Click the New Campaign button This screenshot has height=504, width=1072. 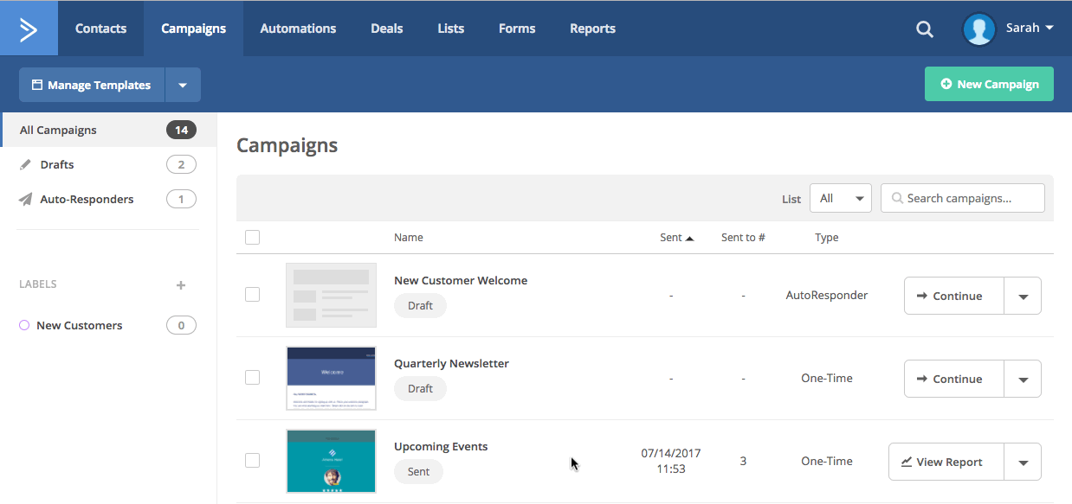pos(989,84)
